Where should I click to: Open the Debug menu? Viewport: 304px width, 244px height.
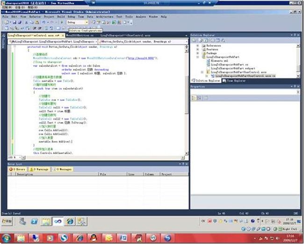click(71, 17)
